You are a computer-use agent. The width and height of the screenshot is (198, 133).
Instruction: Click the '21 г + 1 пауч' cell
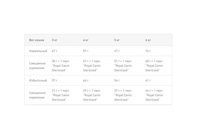coord(60,95)
